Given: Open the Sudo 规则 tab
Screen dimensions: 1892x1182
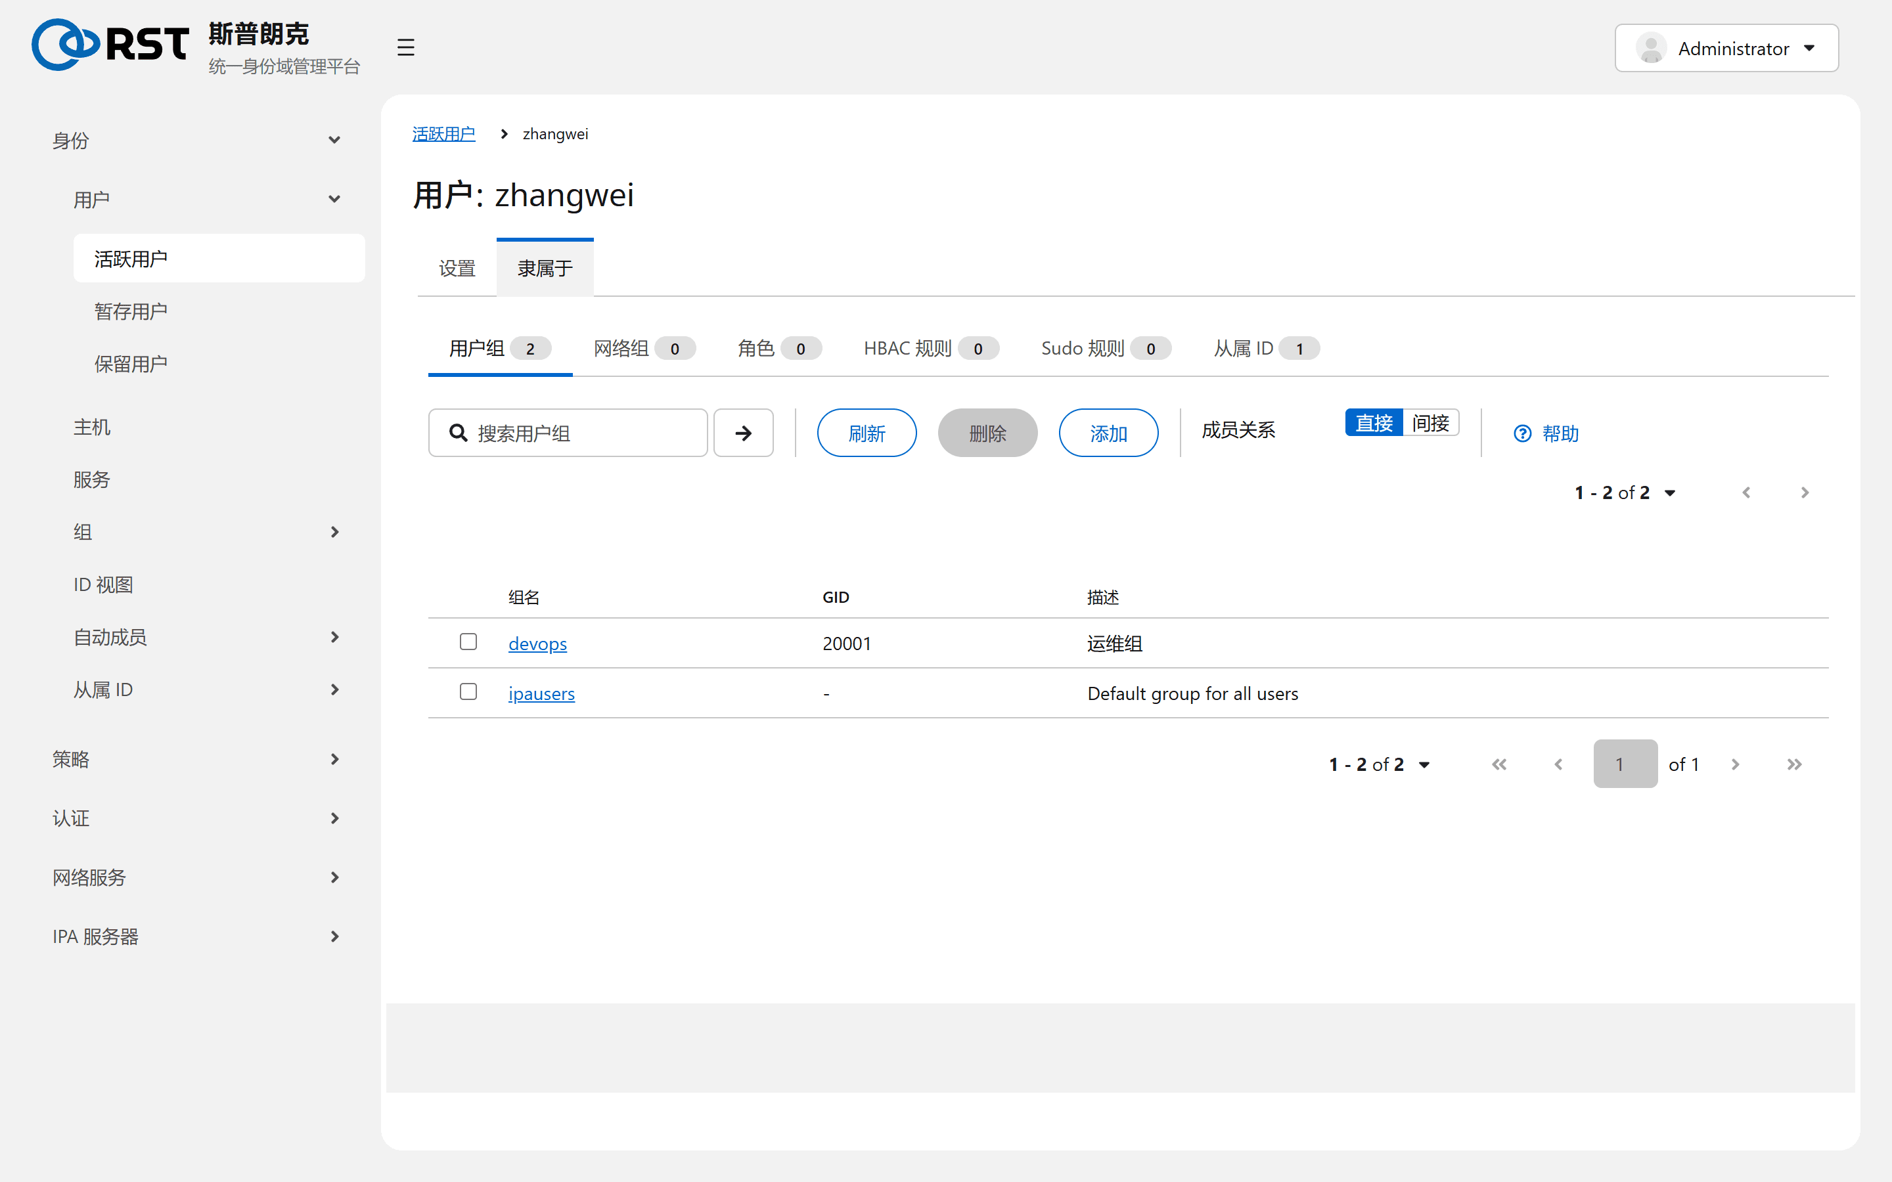Looking at the screenshot, I should (x=1106, y=349).
